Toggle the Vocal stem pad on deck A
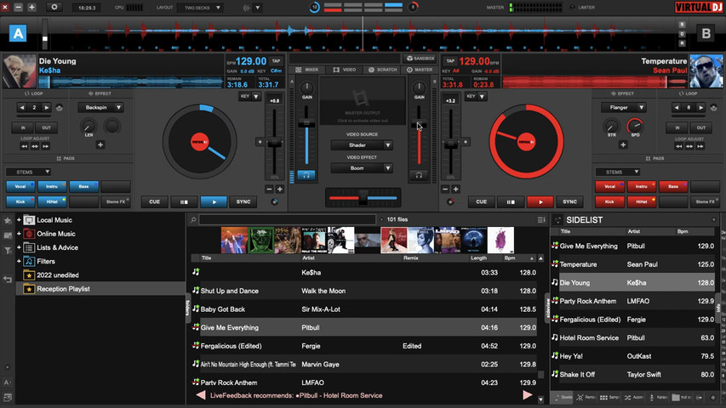 coord(20,186)
